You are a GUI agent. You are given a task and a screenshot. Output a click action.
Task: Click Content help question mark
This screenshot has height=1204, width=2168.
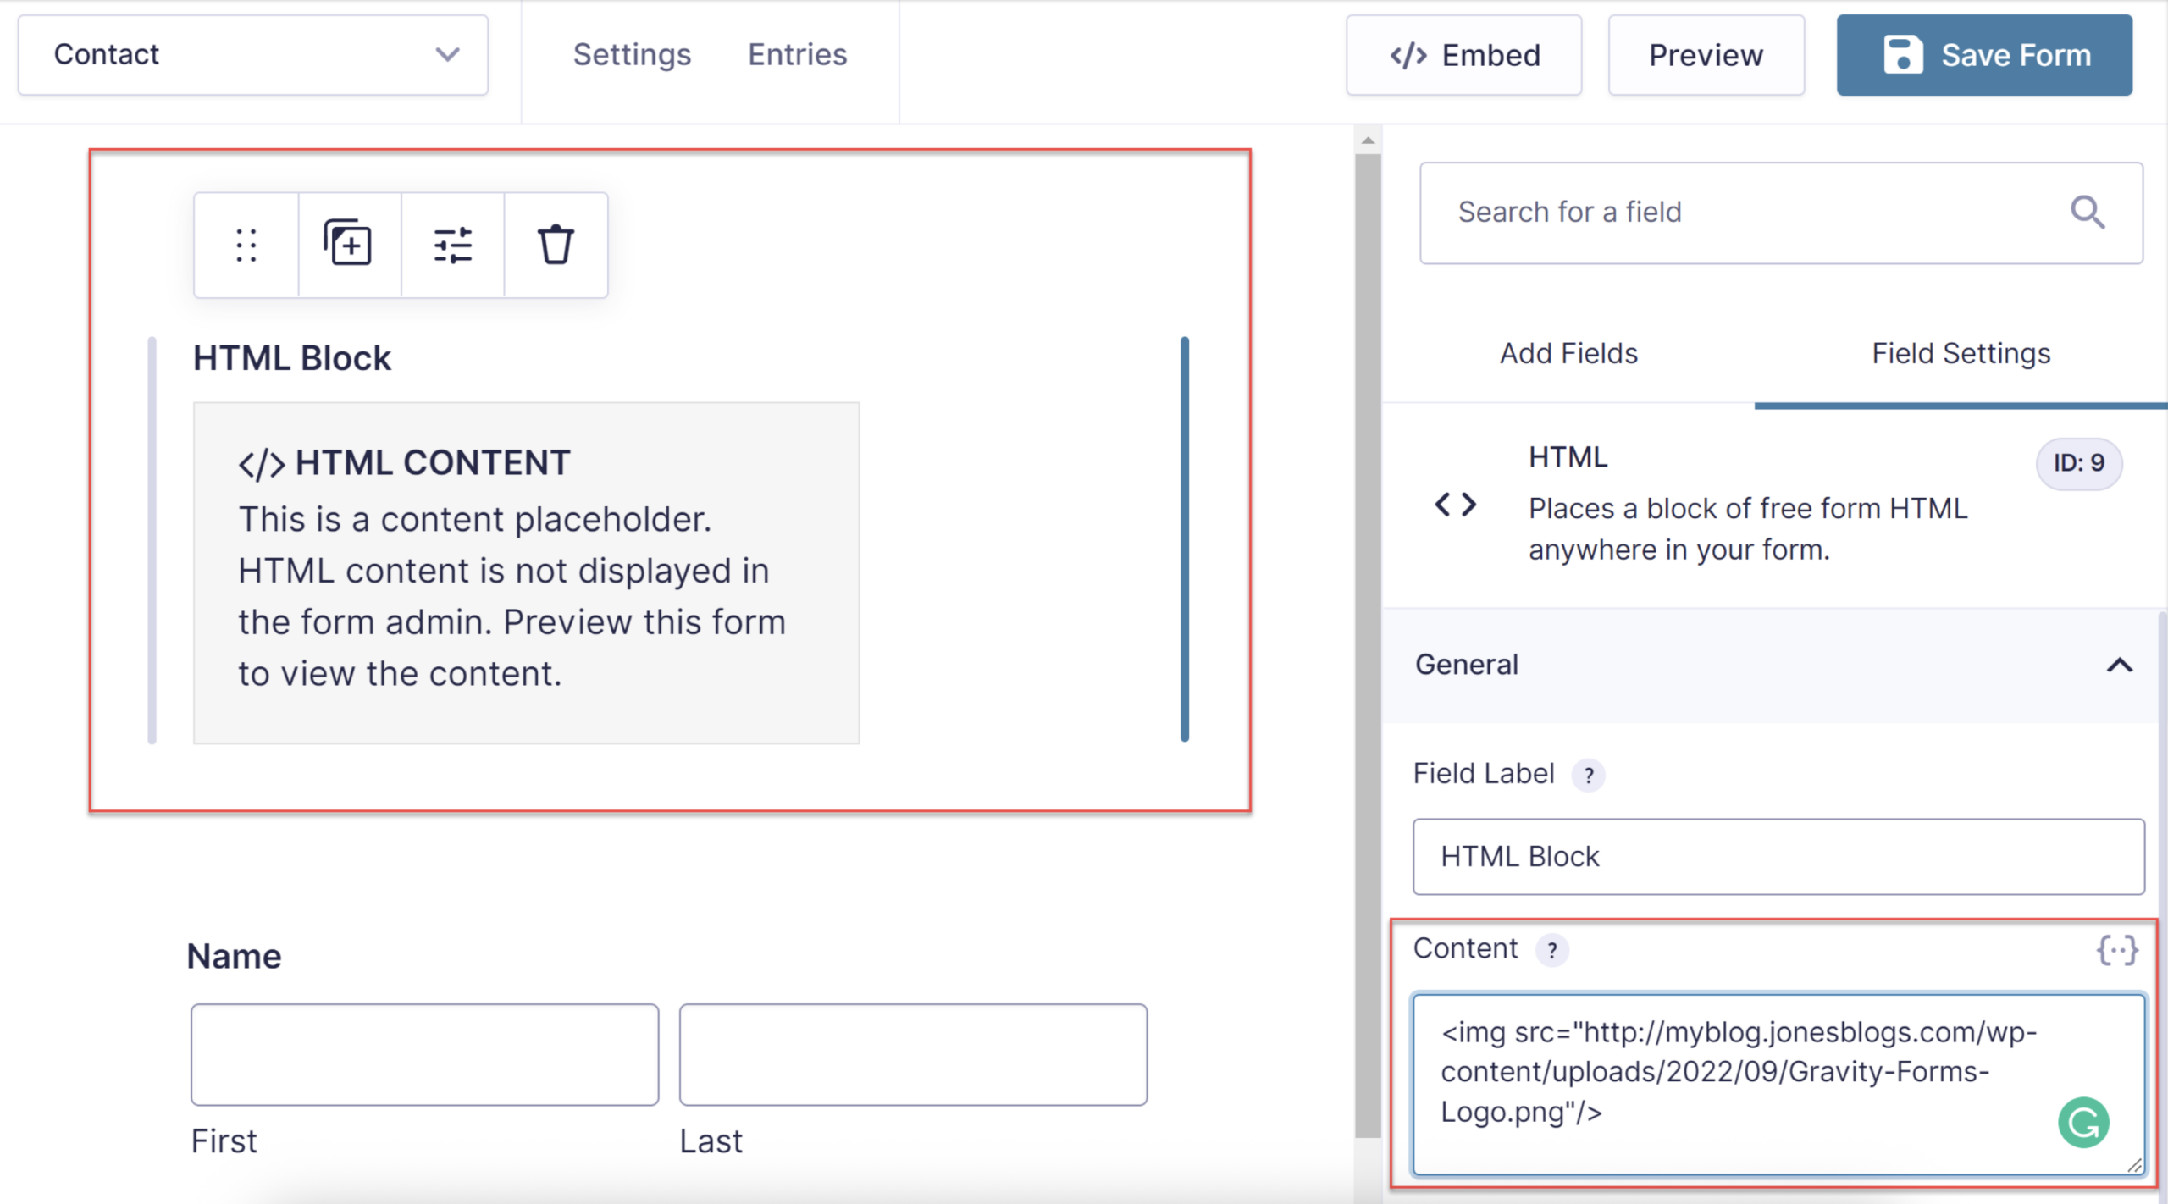pos(1551,950)
